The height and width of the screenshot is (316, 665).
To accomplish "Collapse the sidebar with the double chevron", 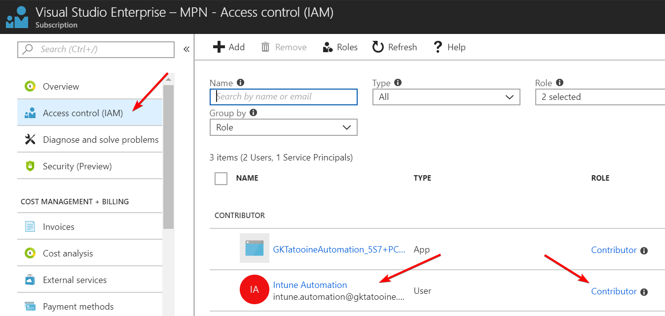I will click(x=186, y=49).
